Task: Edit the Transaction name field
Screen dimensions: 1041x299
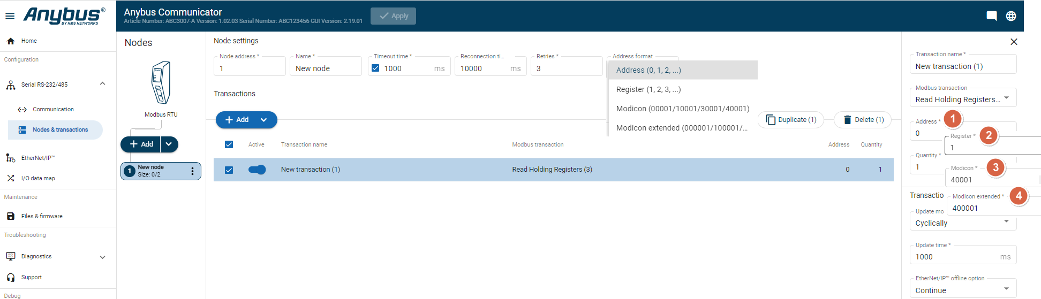Action: pos(963,65)
